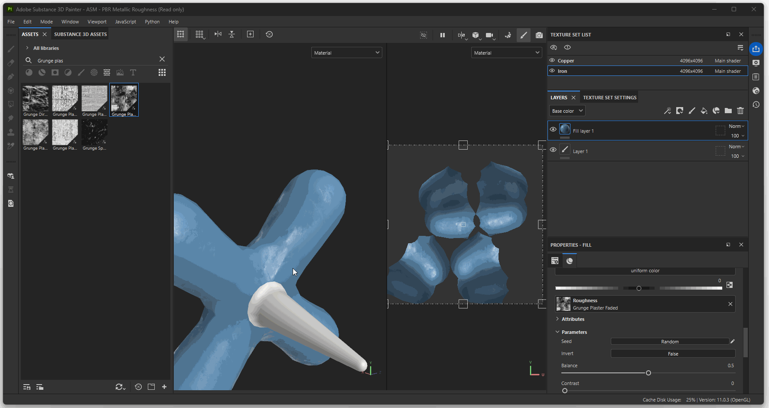Select the Eraser tool in left toolbar
The image size is (769, 408).
pos(11,63)
